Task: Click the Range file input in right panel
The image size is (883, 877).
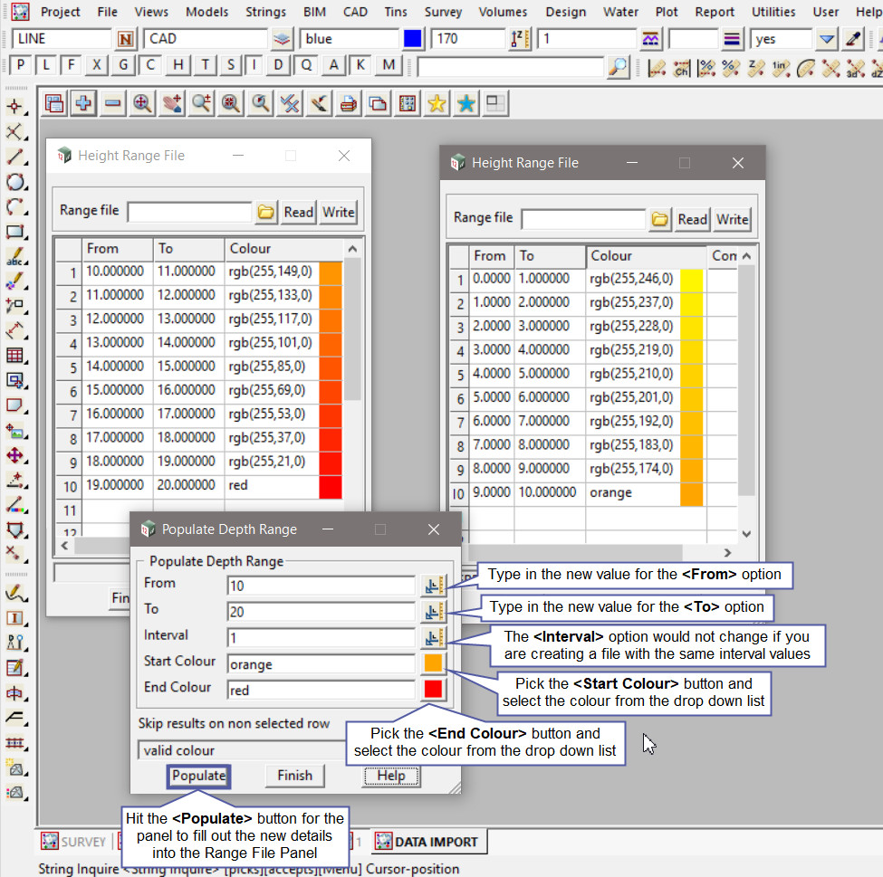Action: click(583, 219)
